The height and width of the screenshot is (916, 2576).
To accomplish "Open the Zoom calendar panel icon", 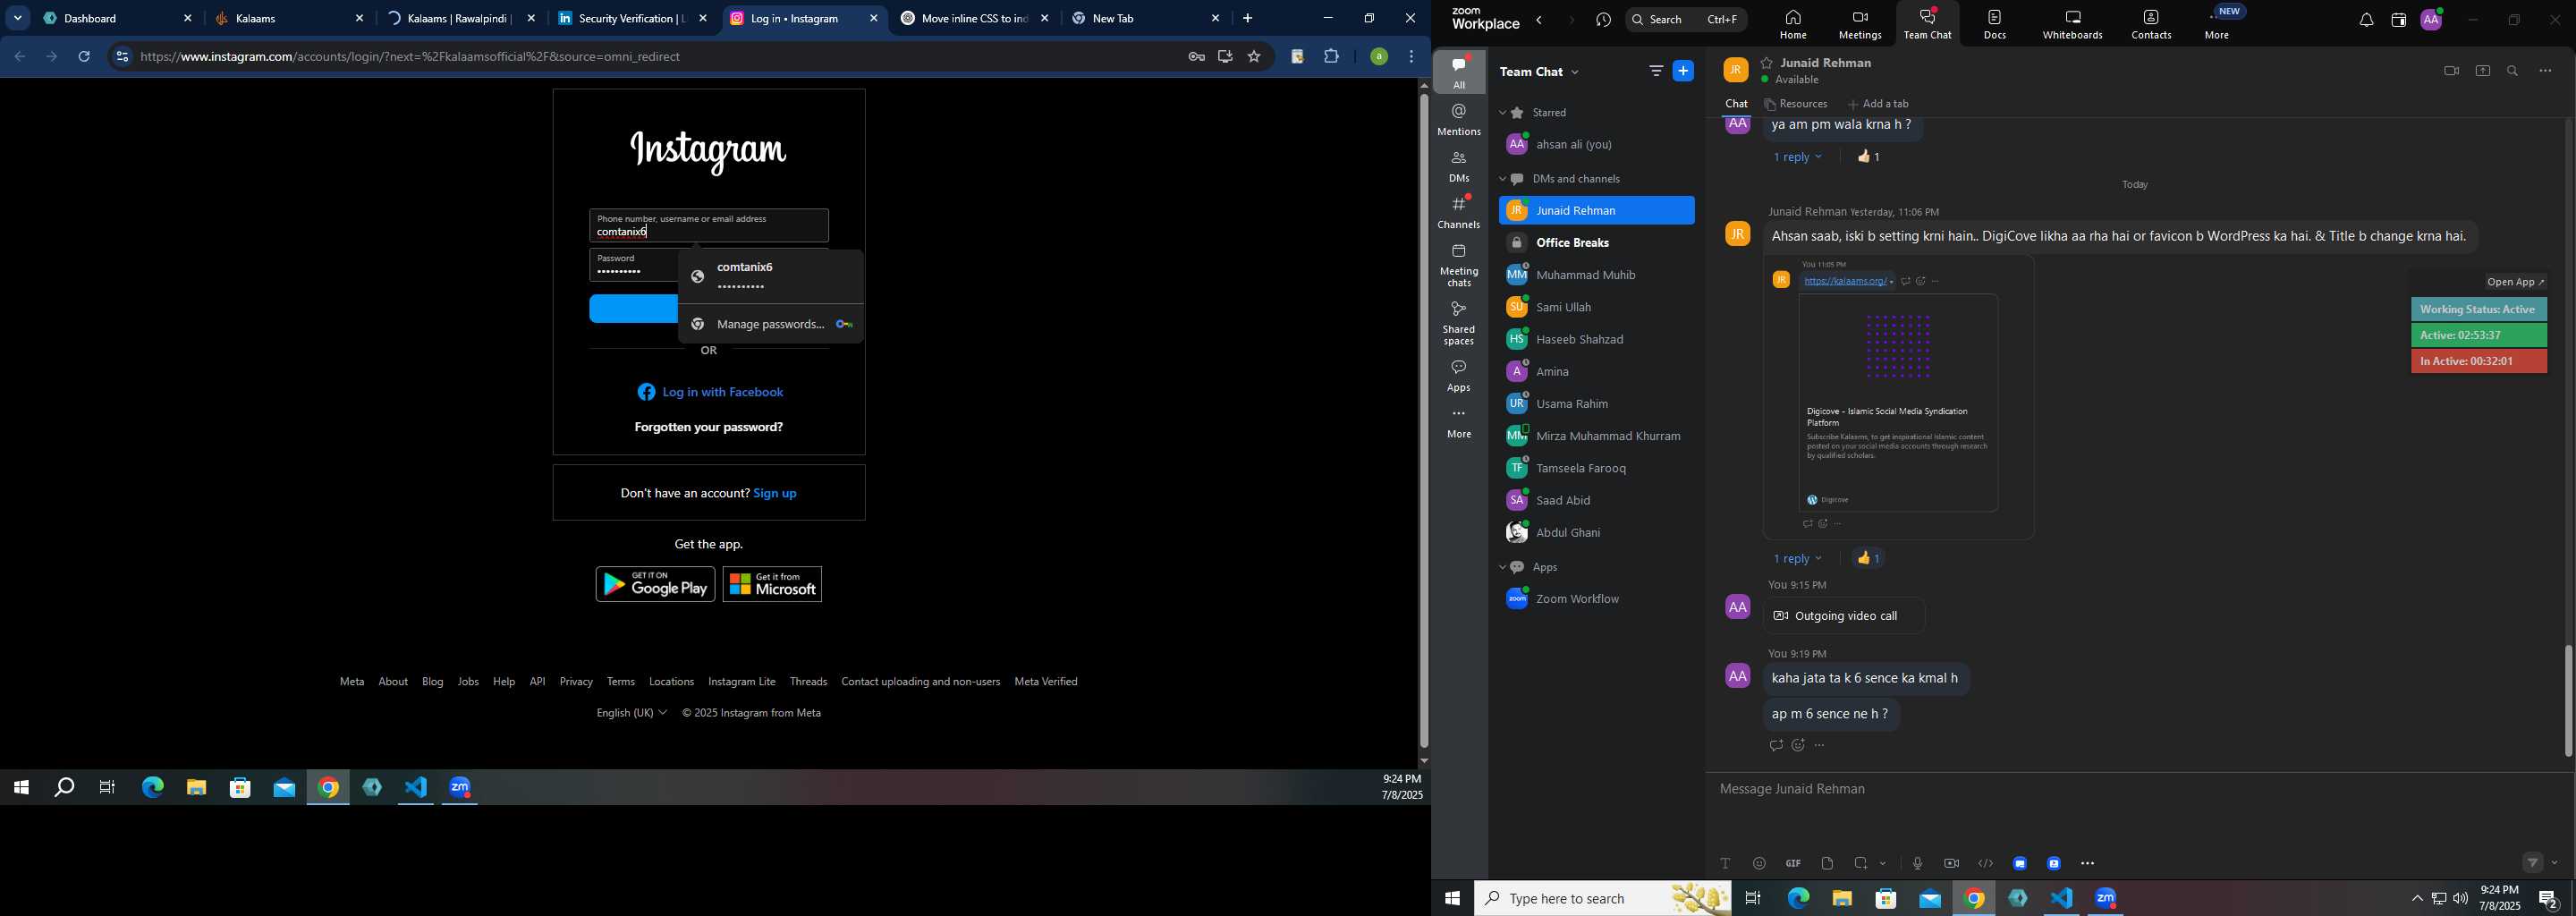I will (2398, 21).
